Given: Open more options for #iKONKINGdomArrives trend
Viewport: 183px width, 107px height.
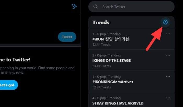Looking at the screenshot, I should coord(168,77).
